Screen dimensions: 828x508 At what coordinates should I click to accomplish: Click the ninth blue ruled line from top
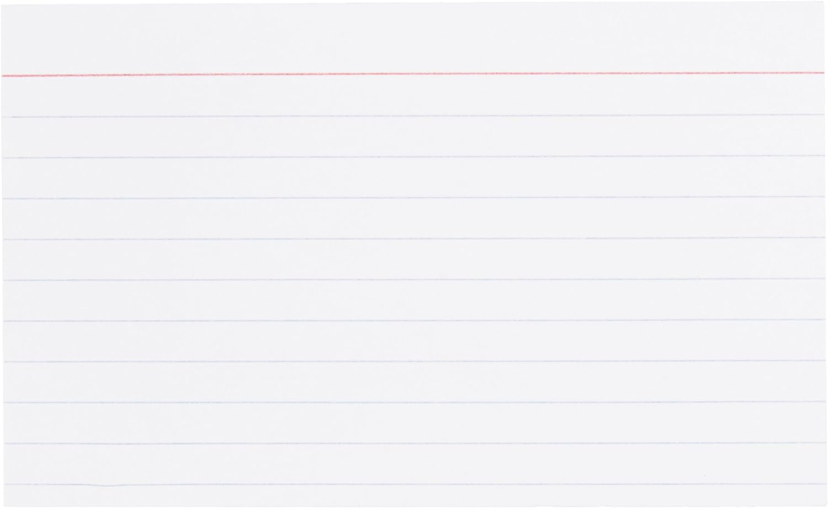click(x=413, y=443)
